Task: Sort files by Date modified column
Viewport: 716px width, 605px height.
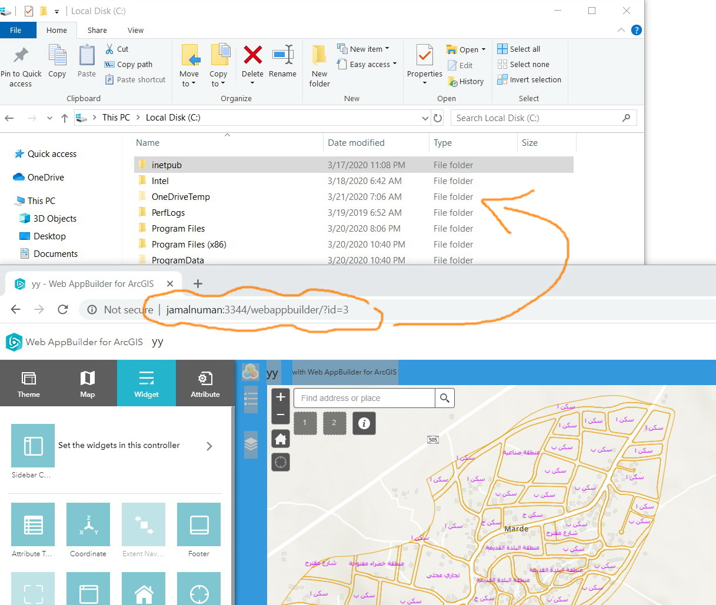Action: click(356, 142)
